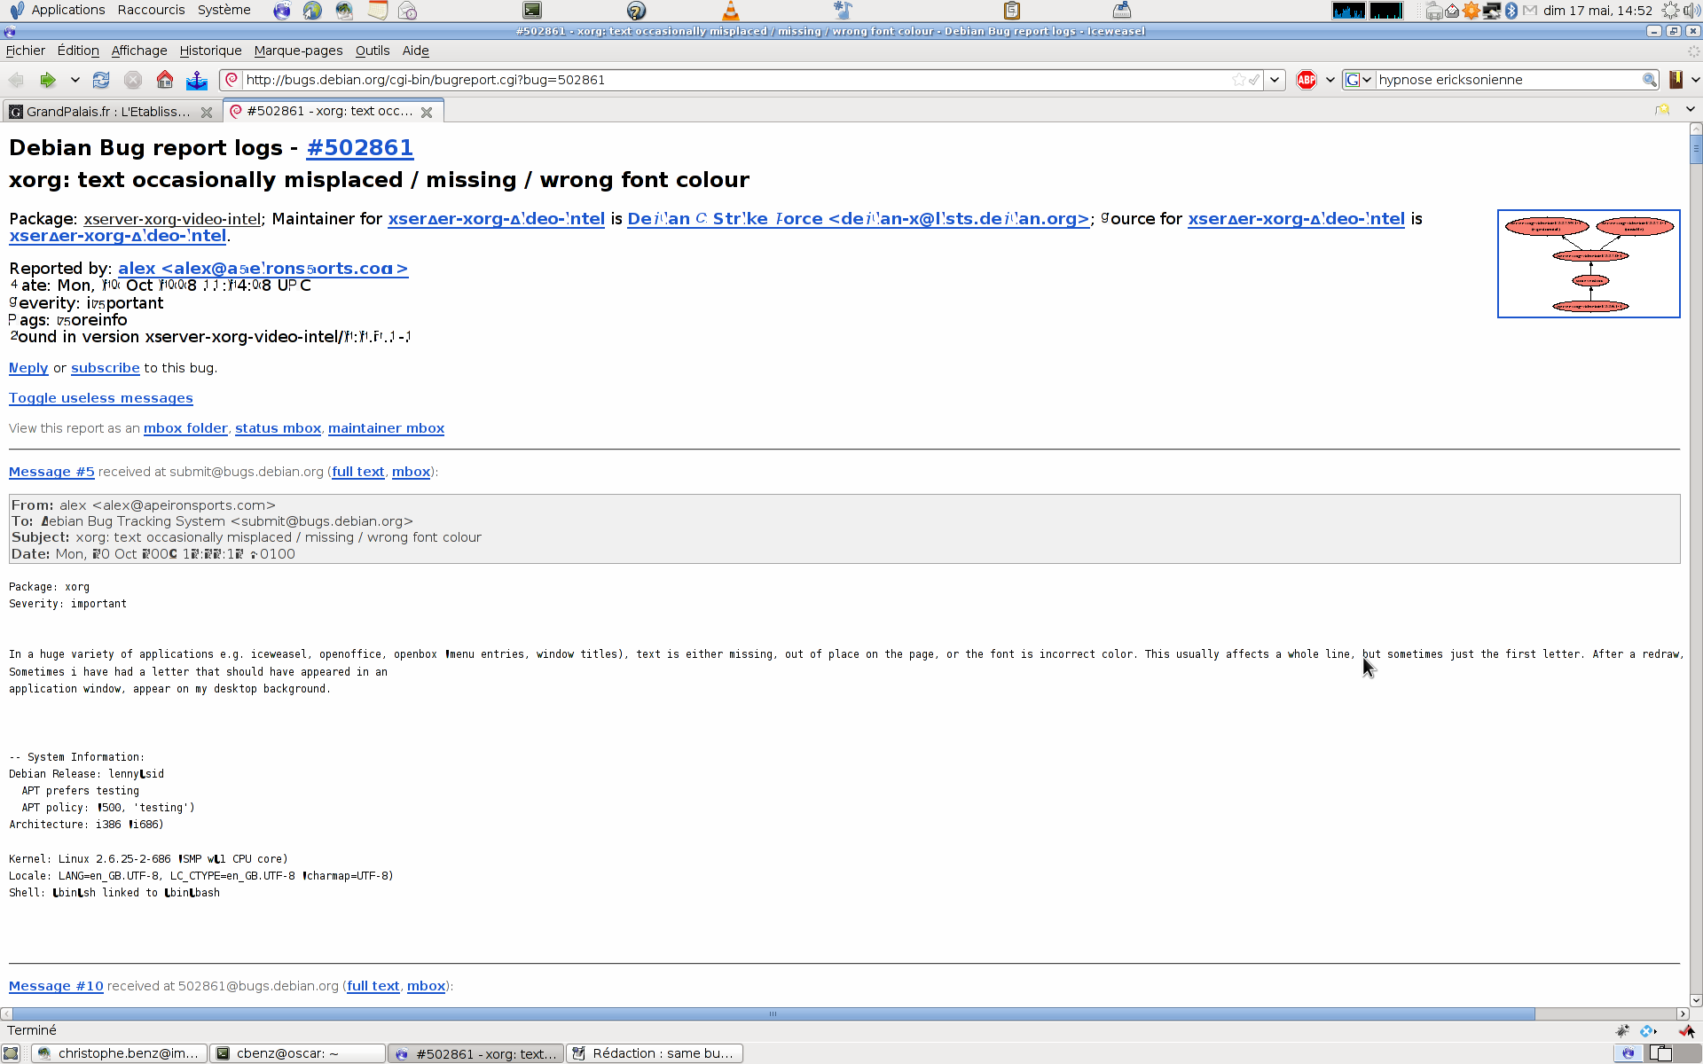Screen dimensions: 1703x1064
Task: Switch to the christophe.benz@im... taskbar window
Action: tap(120, 1053)
